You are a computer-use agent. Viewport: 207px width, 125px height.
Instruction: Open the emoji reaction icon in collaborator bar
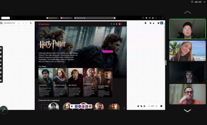[72, 106]
